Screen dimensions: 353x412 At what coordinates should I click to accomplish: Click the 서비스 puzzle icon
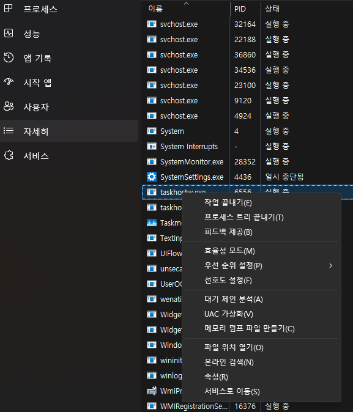pyautogui.click(x=9, y=155)
